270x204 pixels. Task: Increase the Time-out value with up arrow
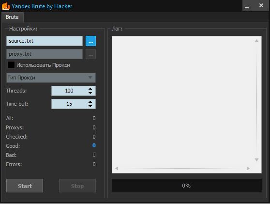point(90,102)
